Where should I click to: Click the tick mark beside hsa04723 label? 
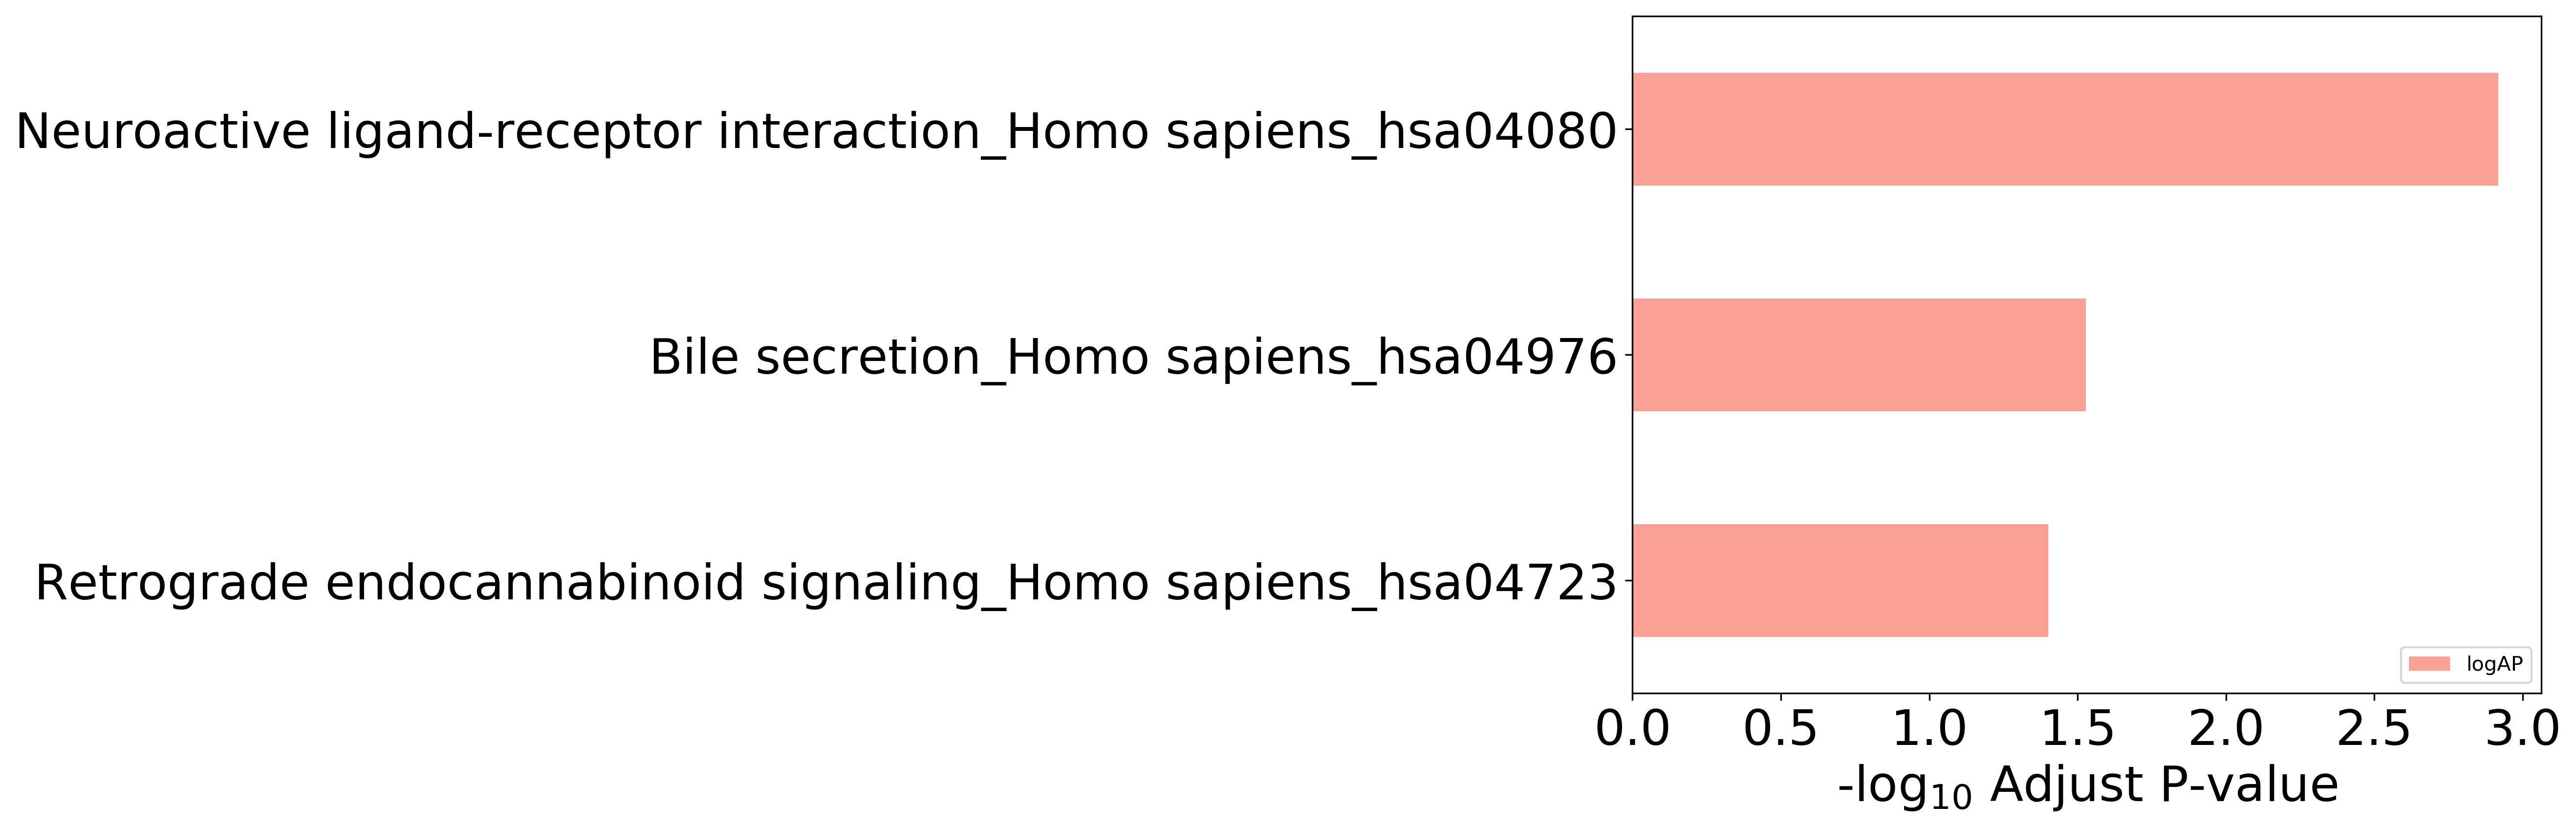pos(1628,580)
